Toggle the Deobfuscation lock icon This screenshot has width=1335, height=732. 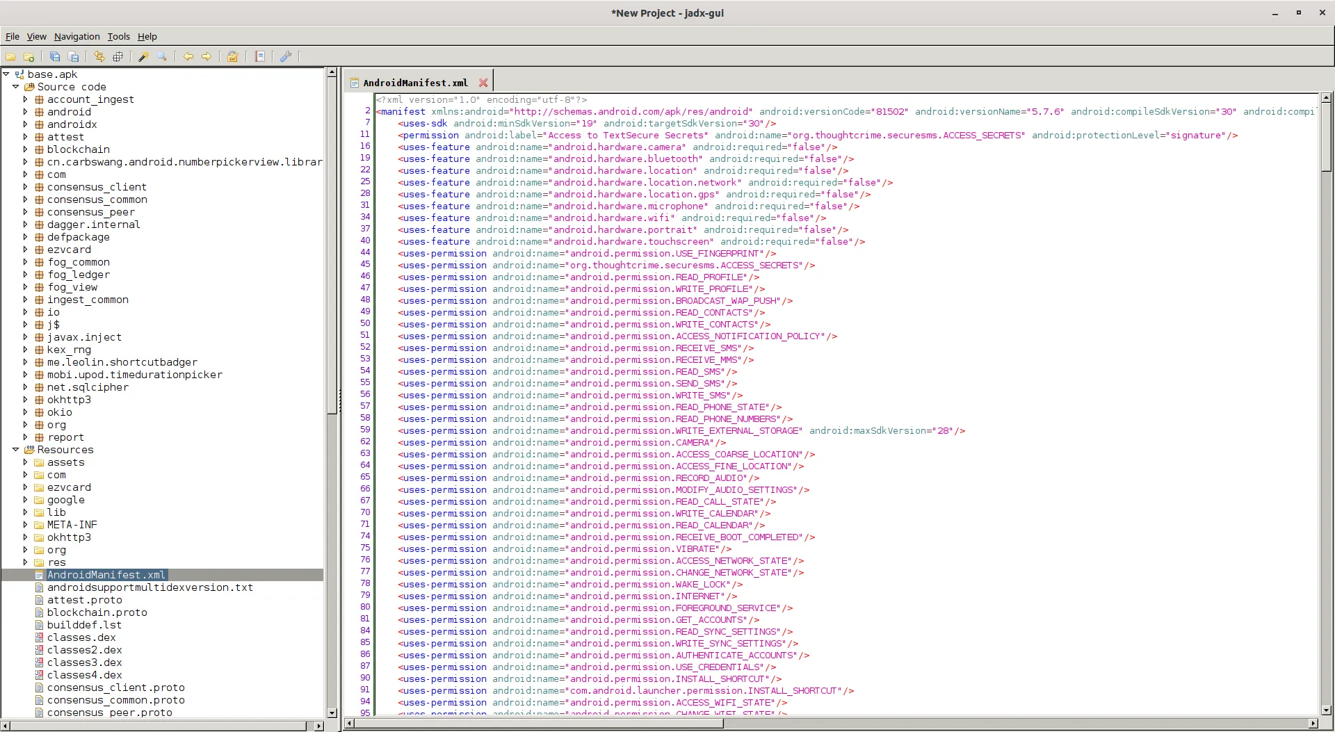coord(233,57)
